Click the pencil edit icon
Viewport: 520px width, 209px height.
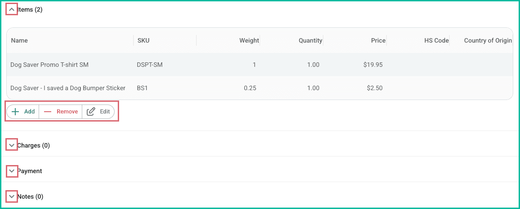(x=91, y=112)
